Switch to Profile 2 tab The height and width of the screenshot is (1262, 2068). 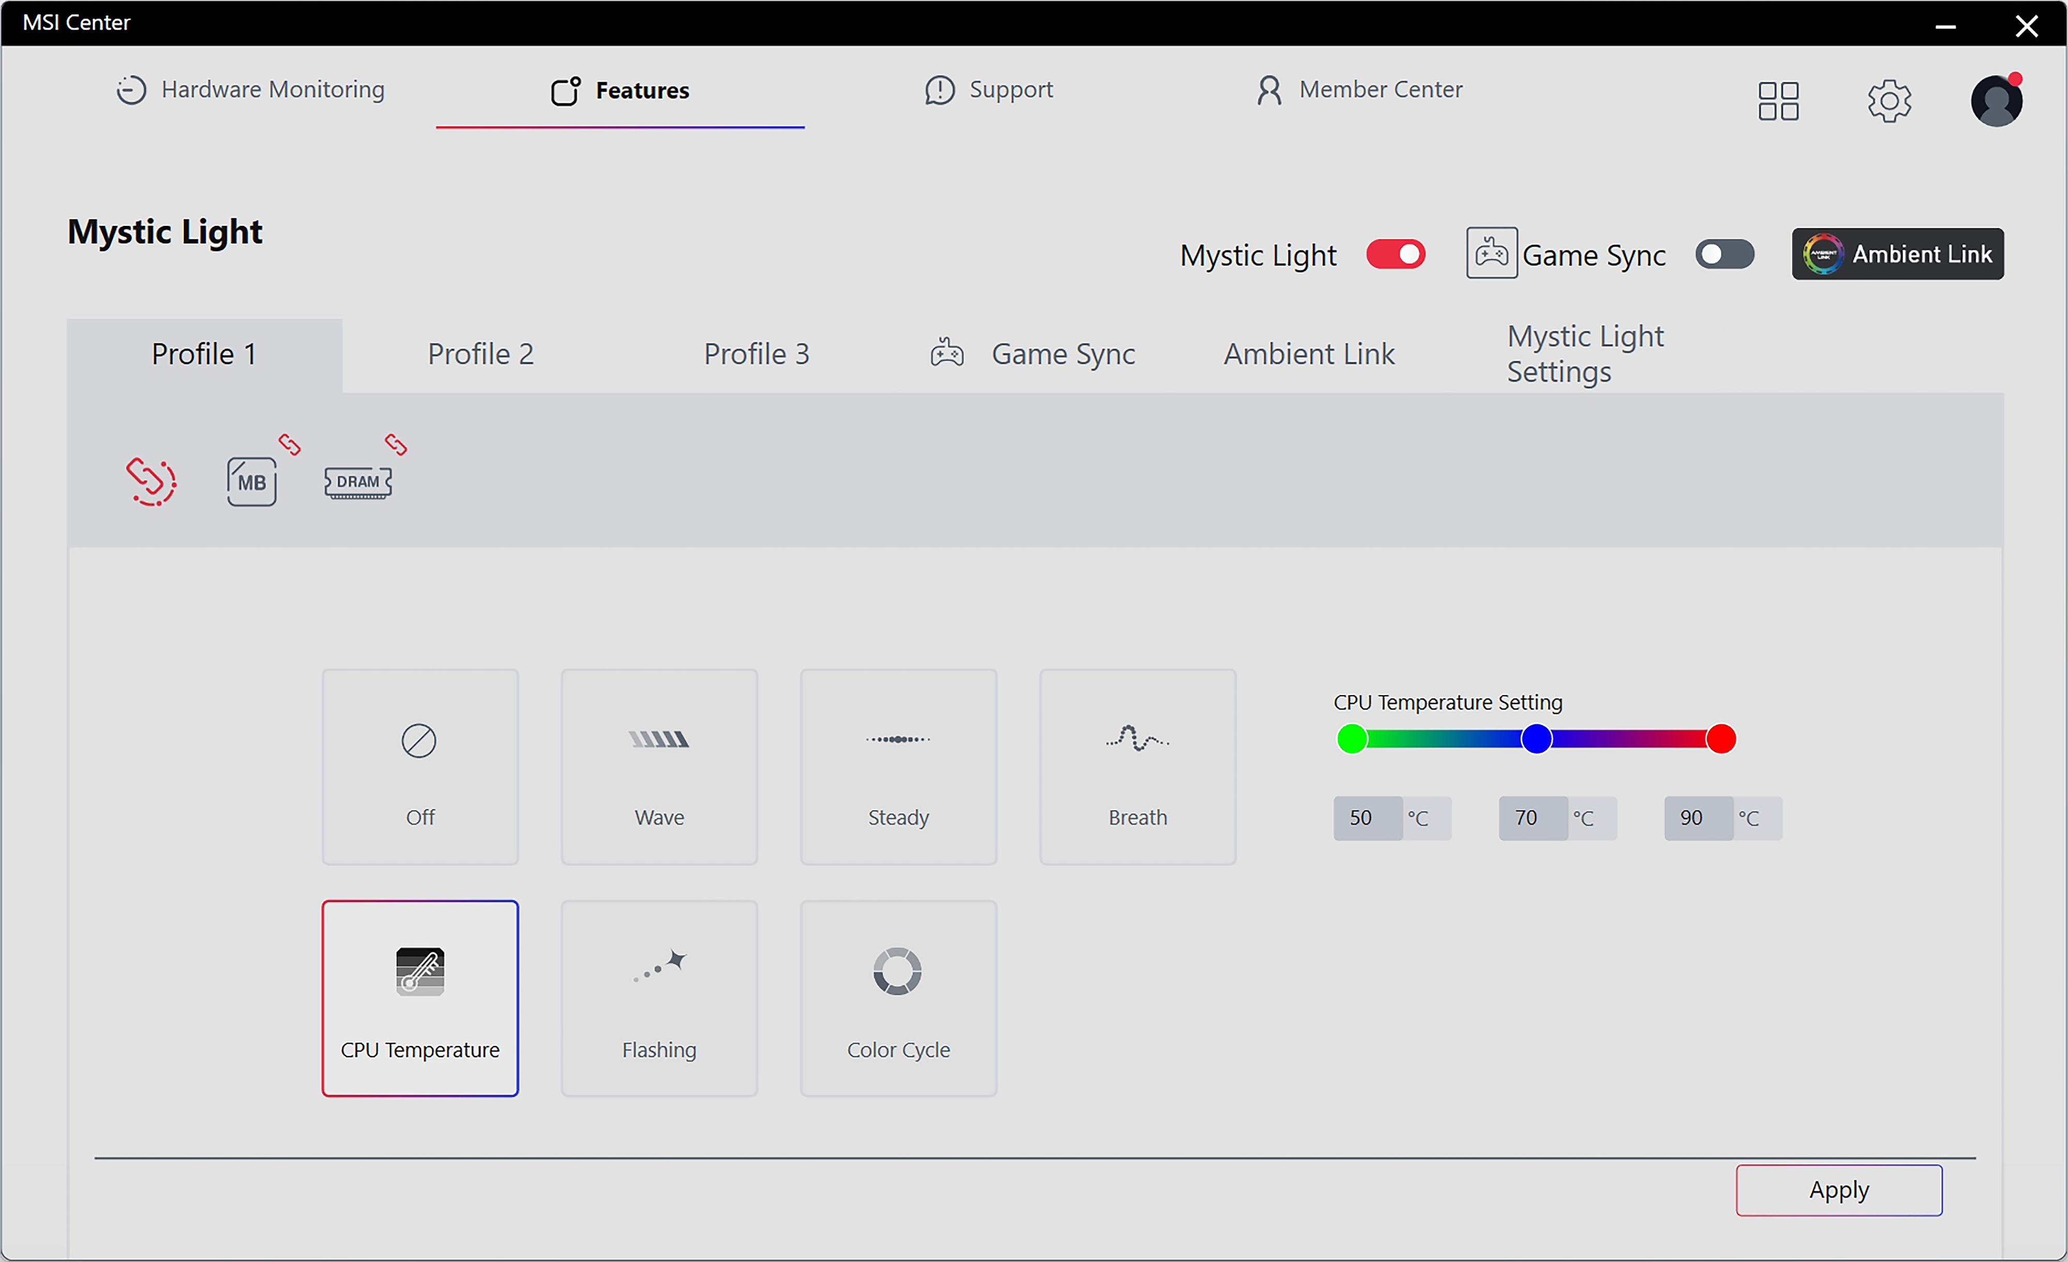480,354
